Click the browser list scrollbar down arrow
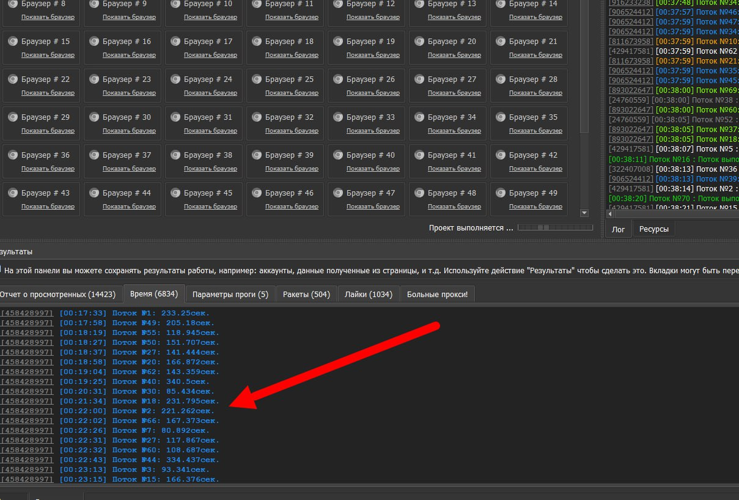This screenshot has height=500, width=739. 584,213
